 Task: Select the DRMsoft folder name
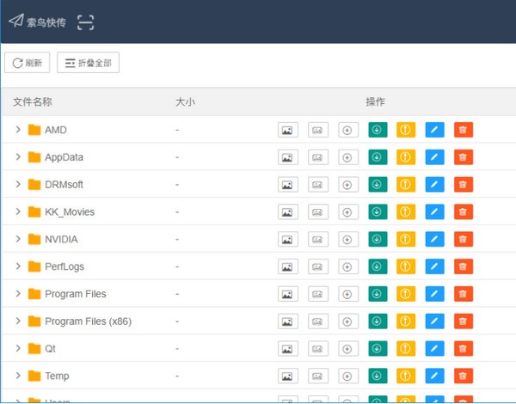(x=64, y=185)
